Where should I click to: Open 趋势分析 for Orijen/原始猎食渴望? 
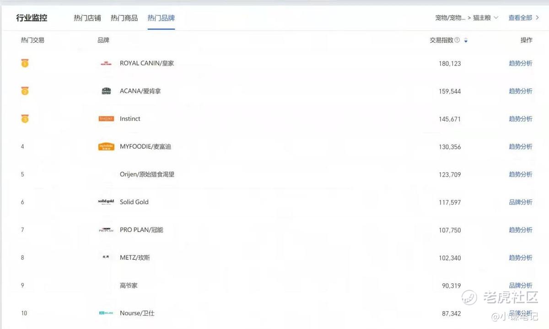click(x=521, y=174)
